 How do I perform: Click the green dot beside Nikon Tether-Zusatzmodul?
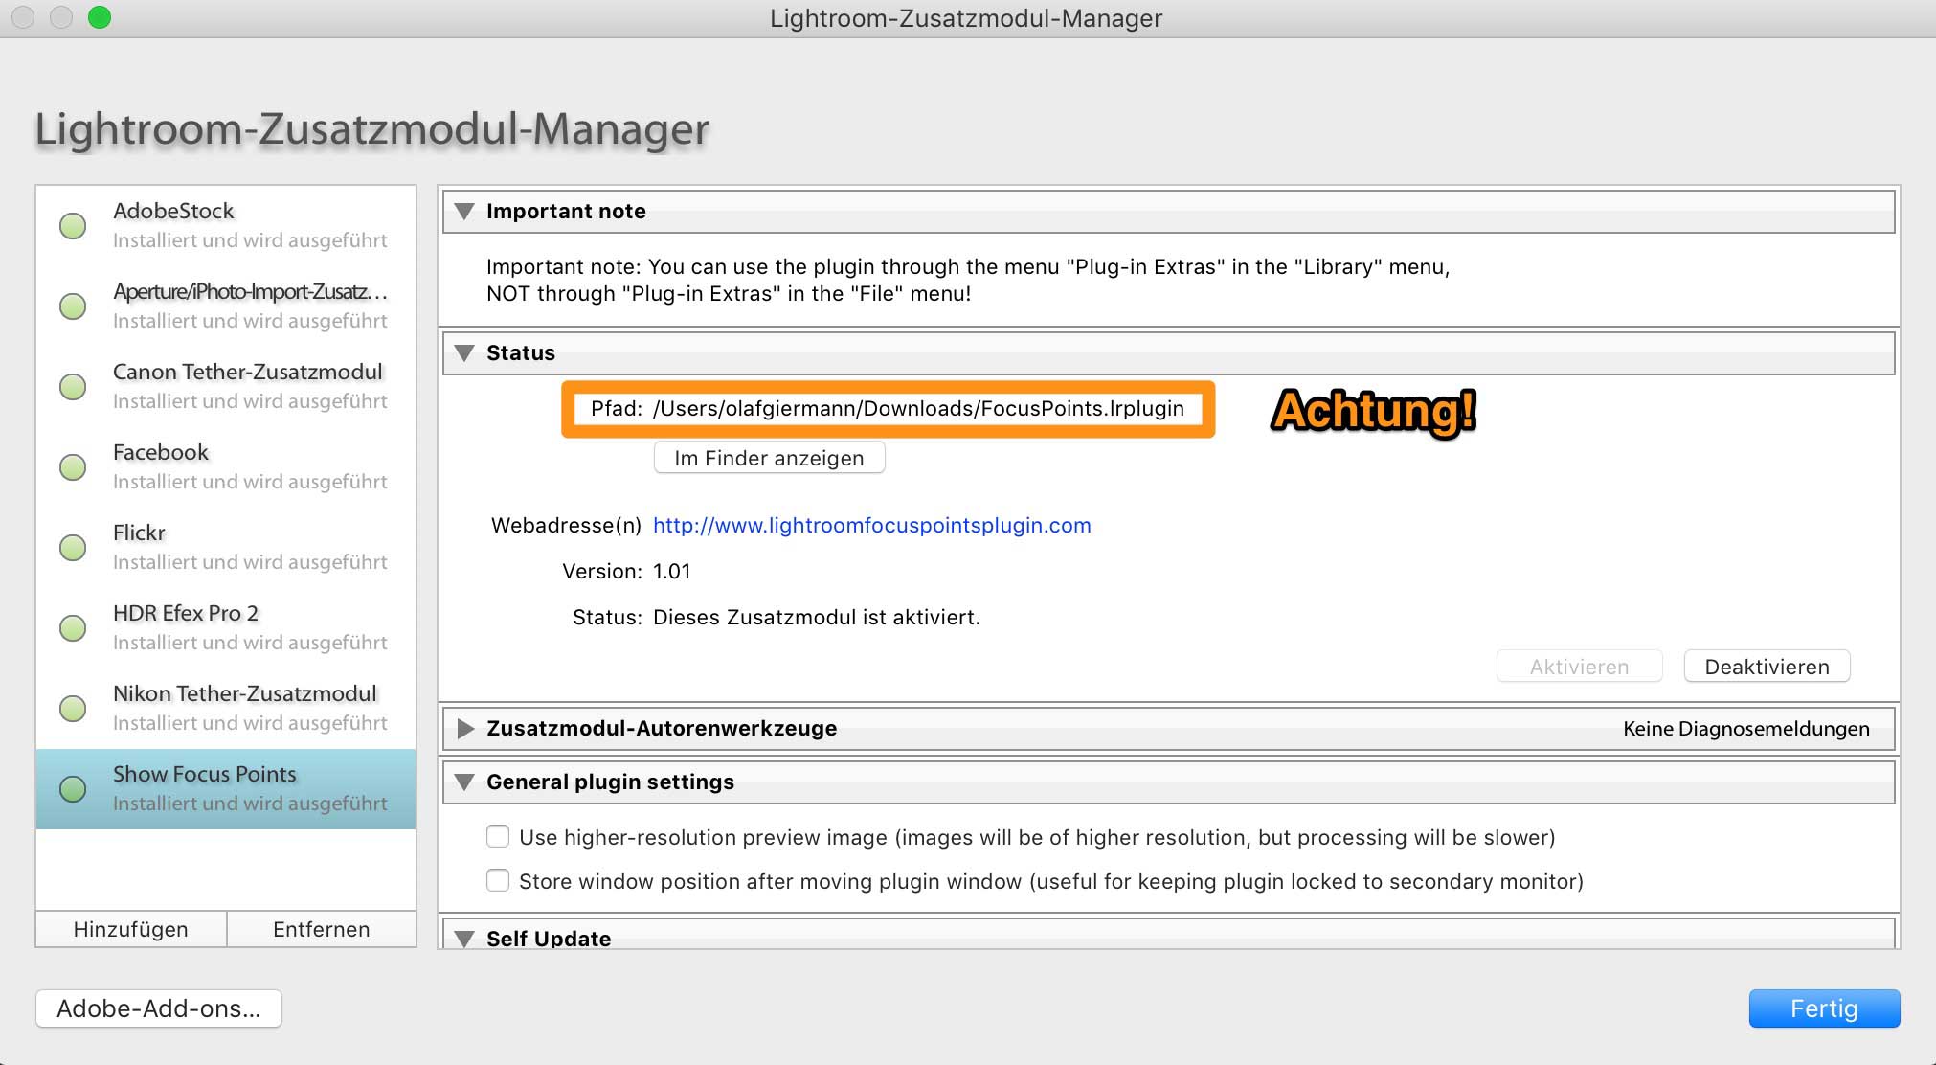point(73,709)
